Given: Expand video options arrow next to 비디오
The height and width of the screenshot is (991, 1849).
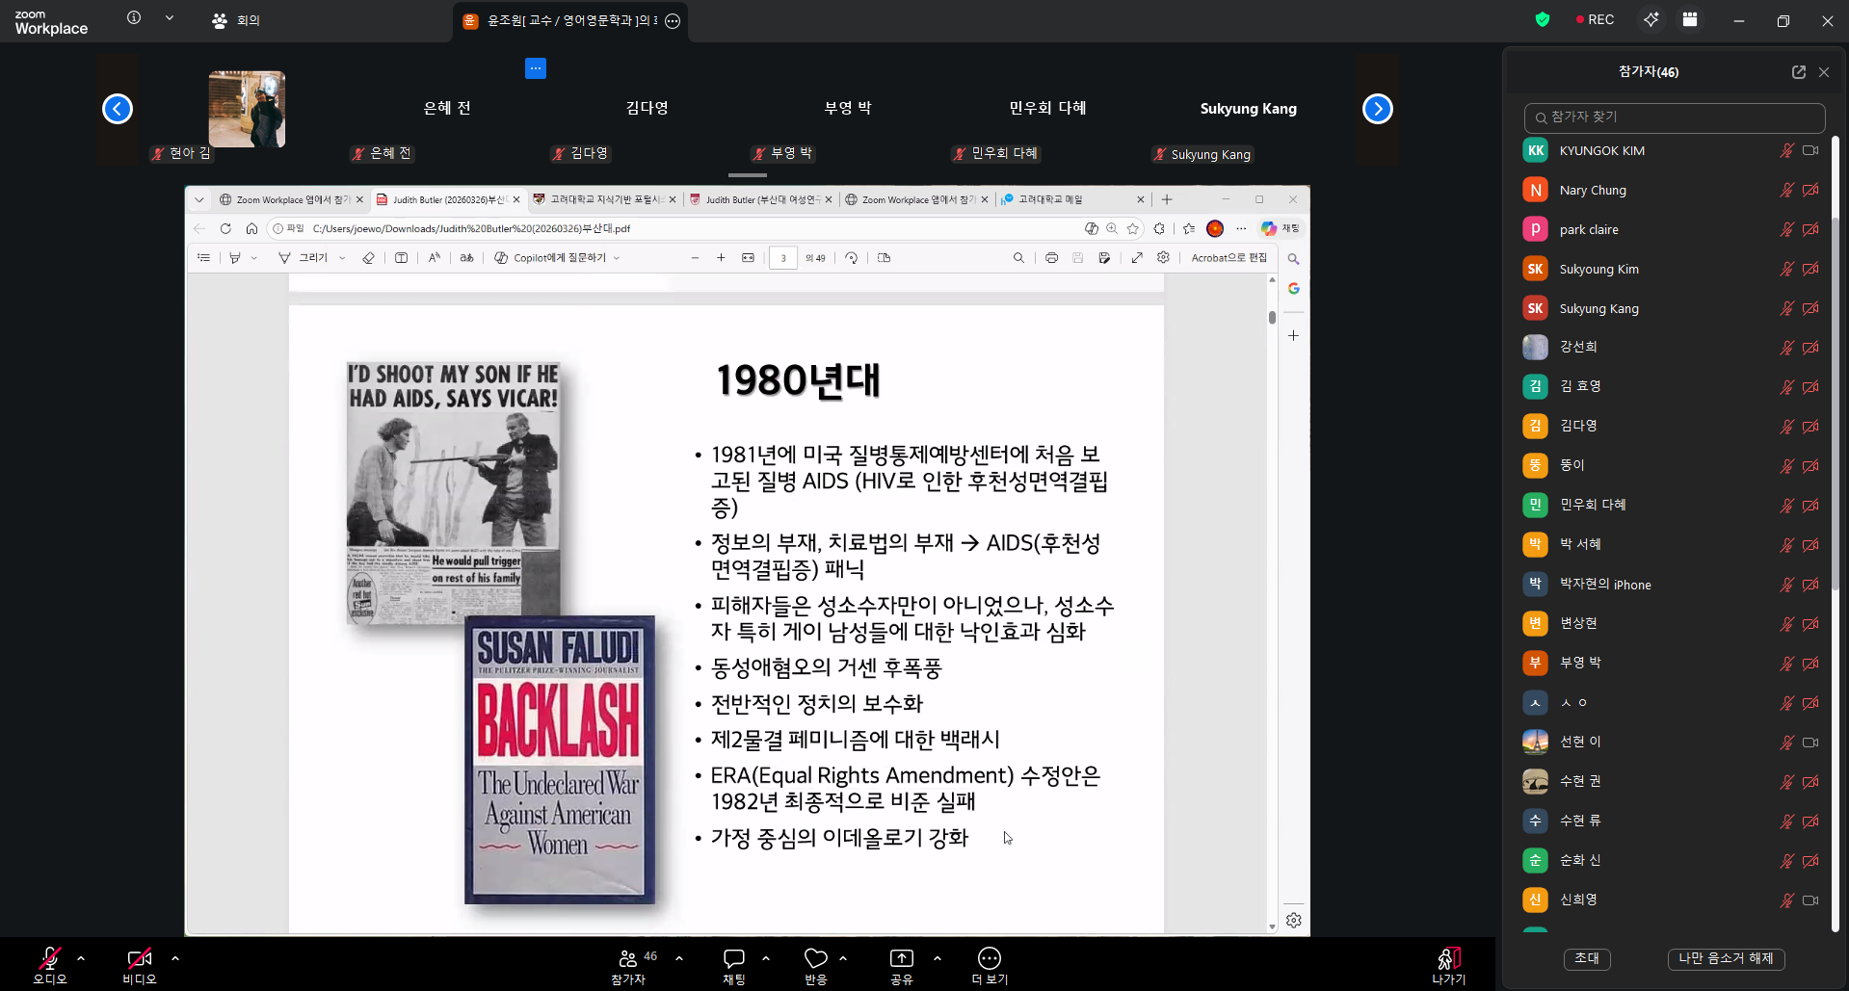Looking at the screenshot, I should coord(175,958).
